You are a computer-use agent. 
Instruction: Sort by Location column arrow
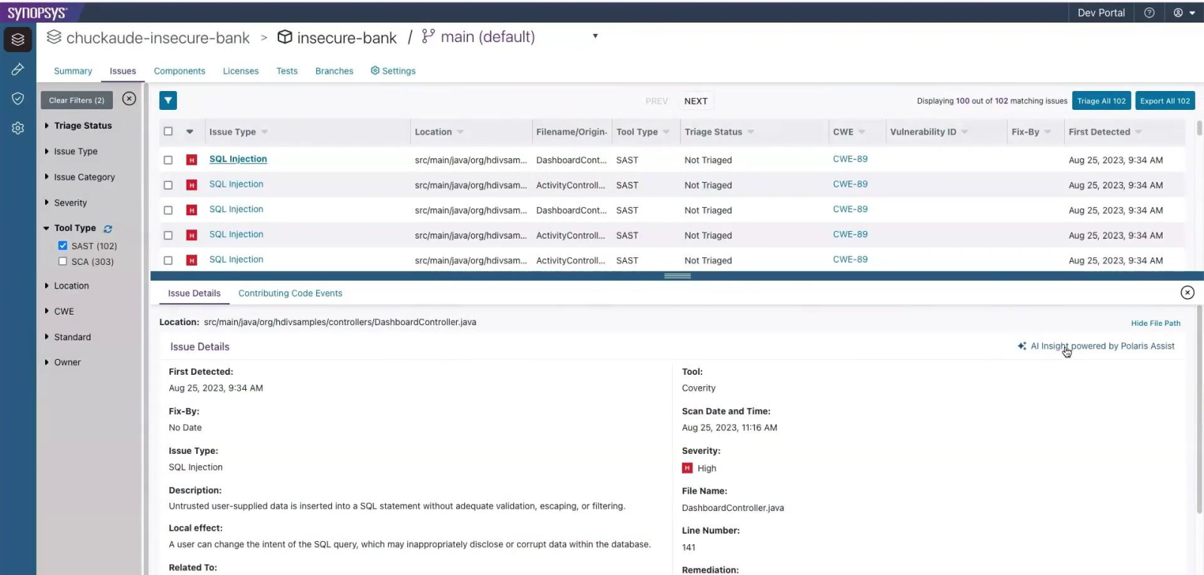pyautogui.click(x=460, y=132)
